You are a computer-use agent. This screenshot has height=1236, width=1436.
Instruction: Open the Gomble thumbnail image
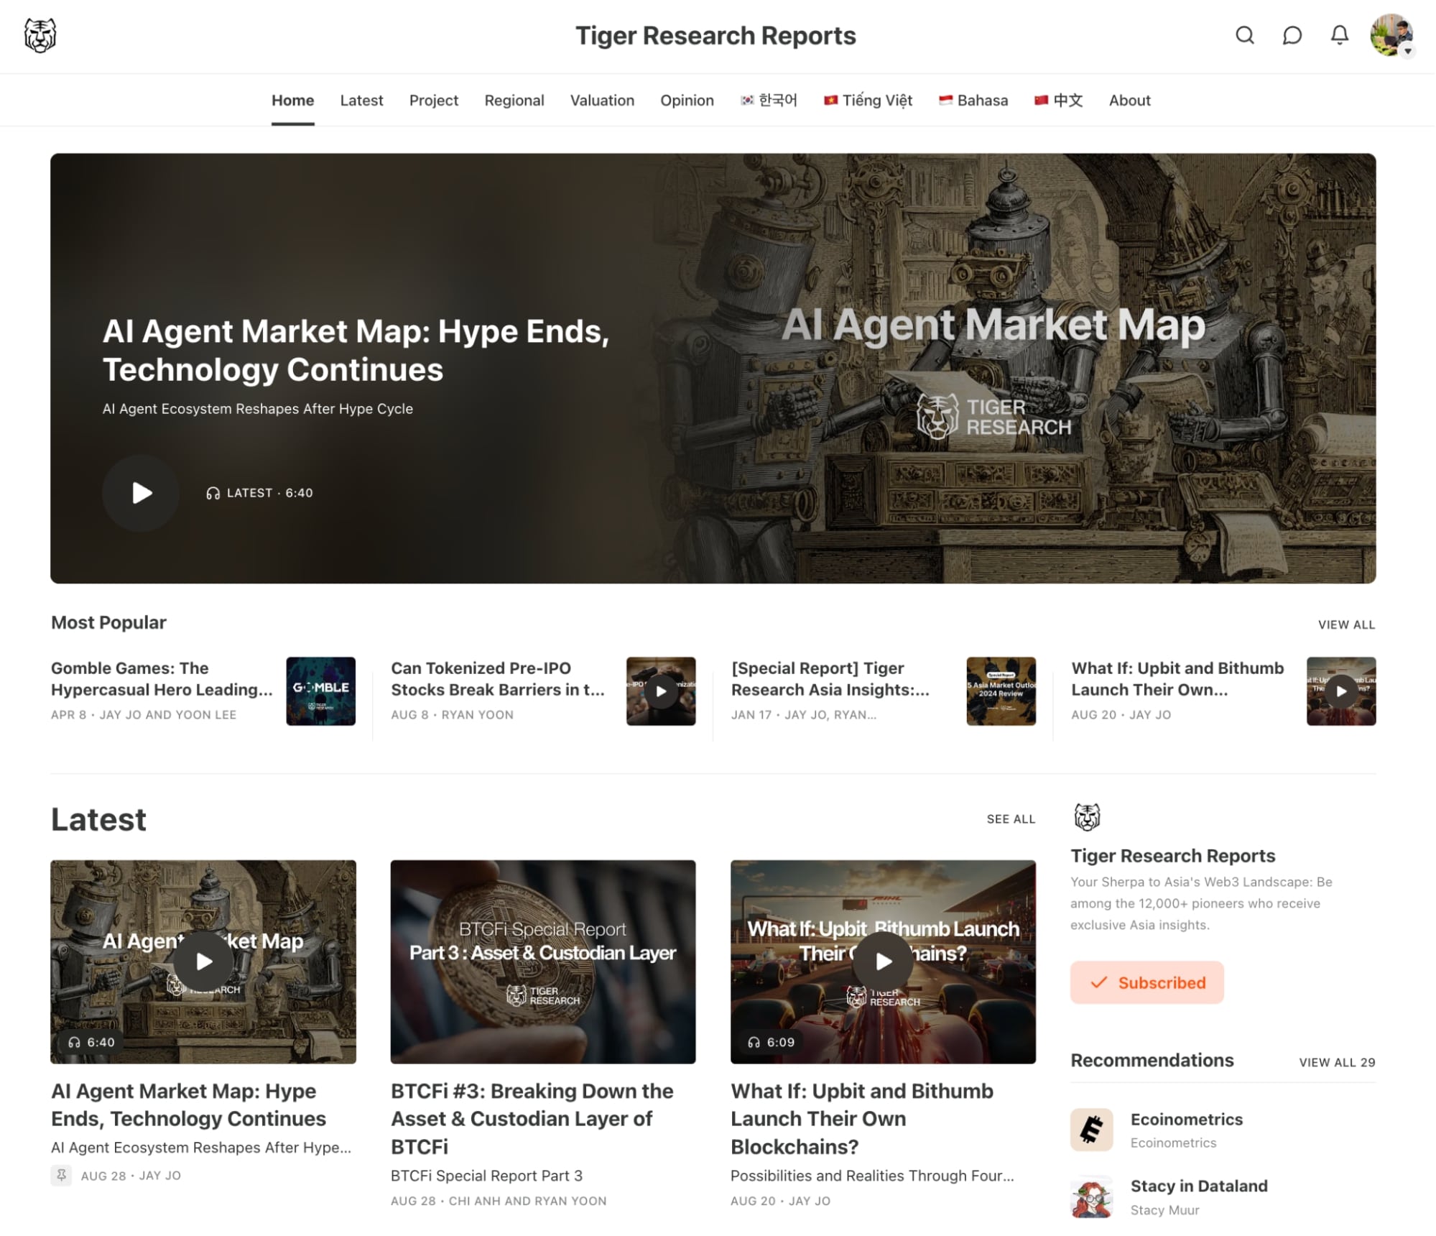[320, 691]
